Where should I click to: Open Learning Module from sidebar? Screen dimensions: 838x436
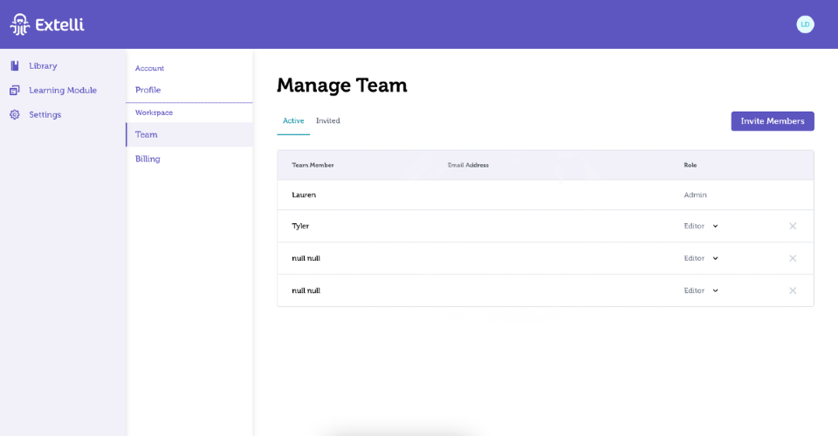(x=63, y=90)
